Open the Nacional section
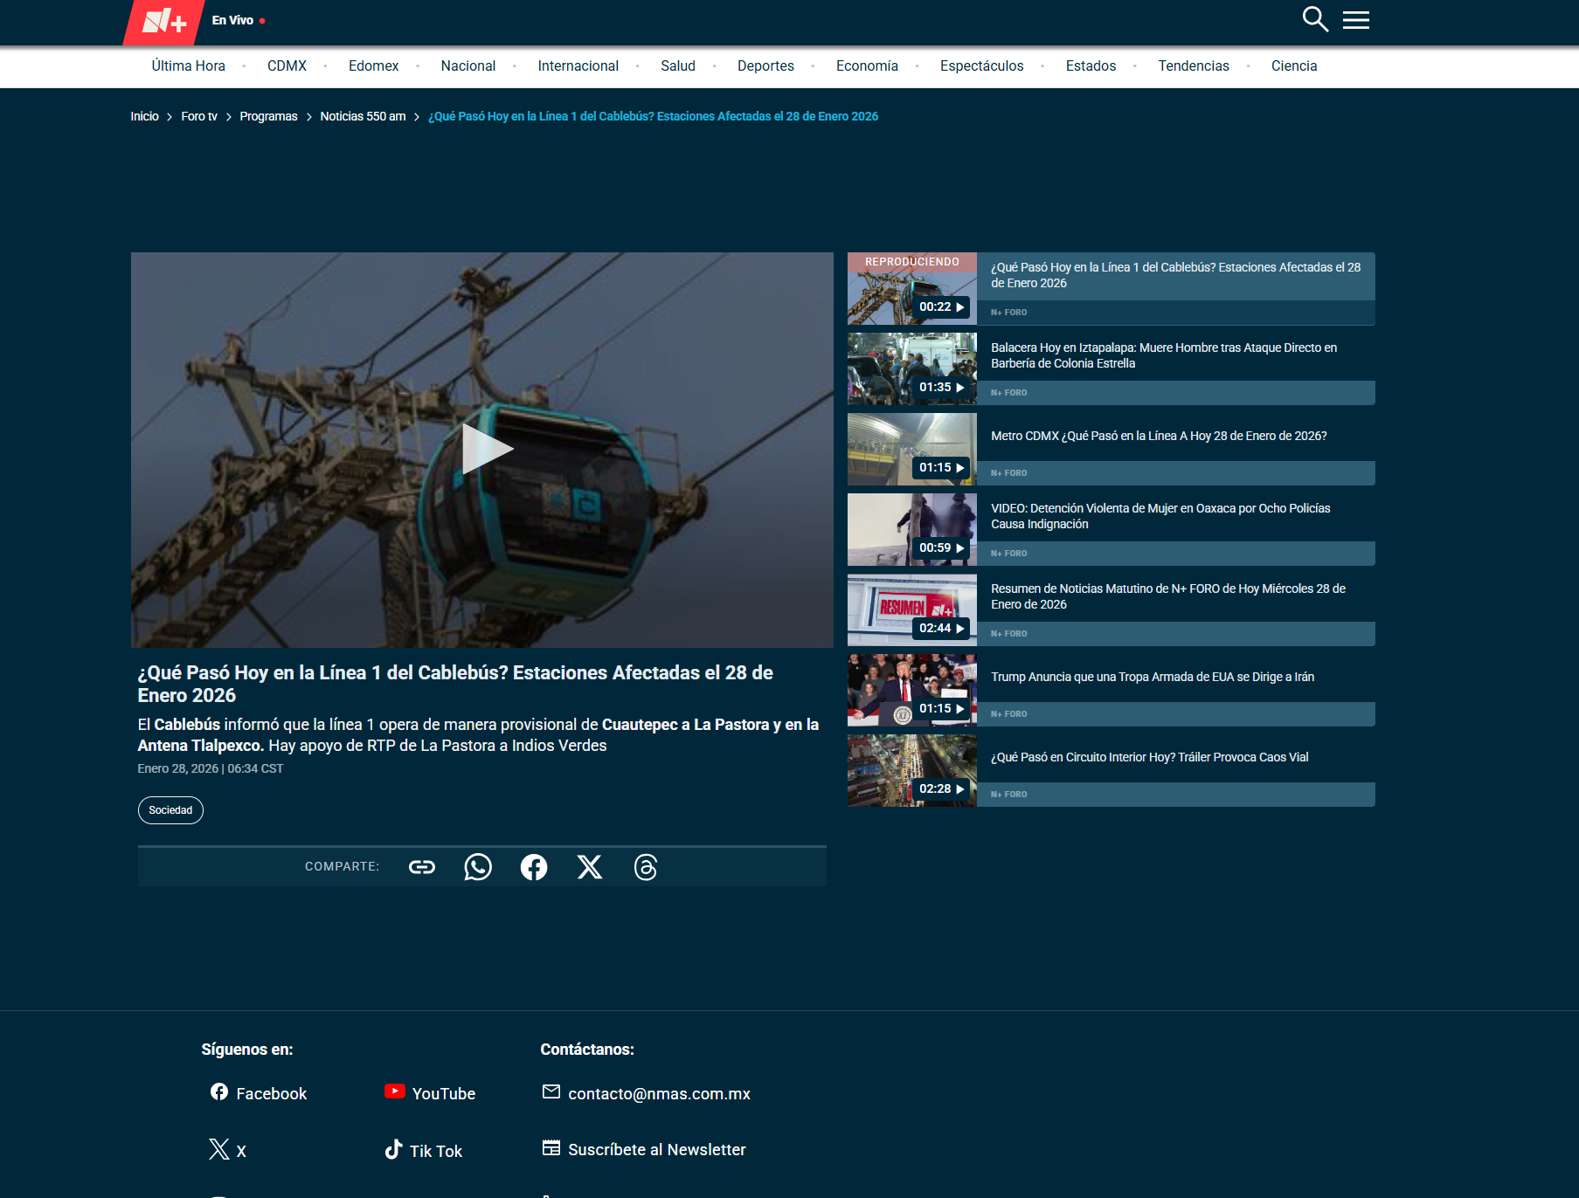 point(468,66)
